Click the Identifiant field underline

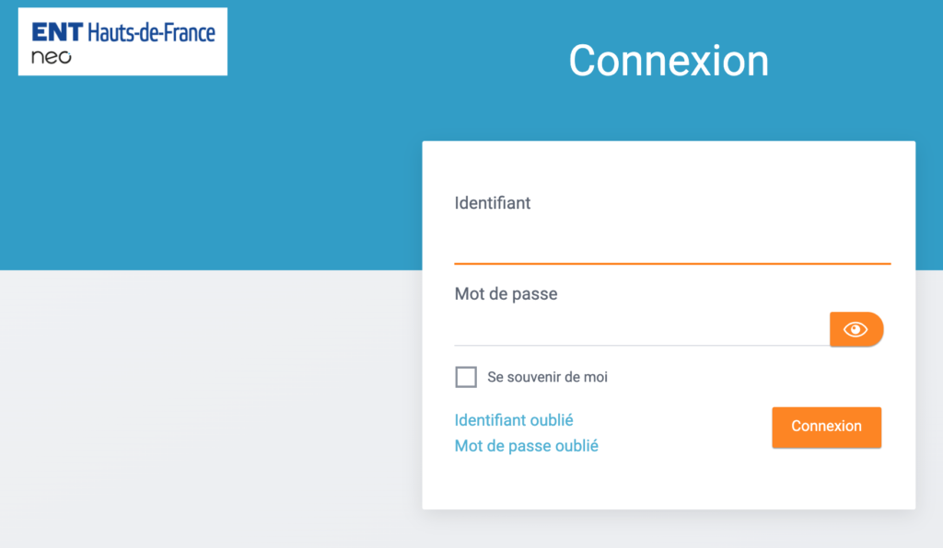(672, 264)
